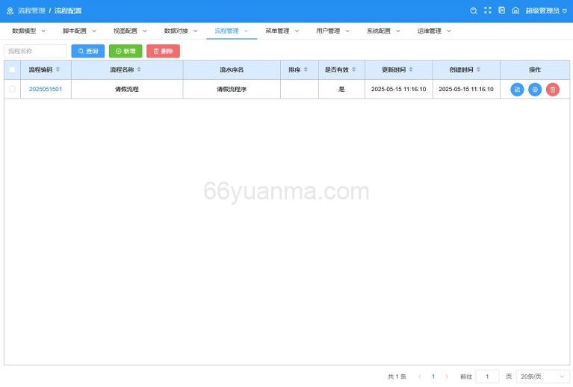Sort by 创建时间 column arrows
This screenshot has height=387, width=573.
click(x=478, y=69)
